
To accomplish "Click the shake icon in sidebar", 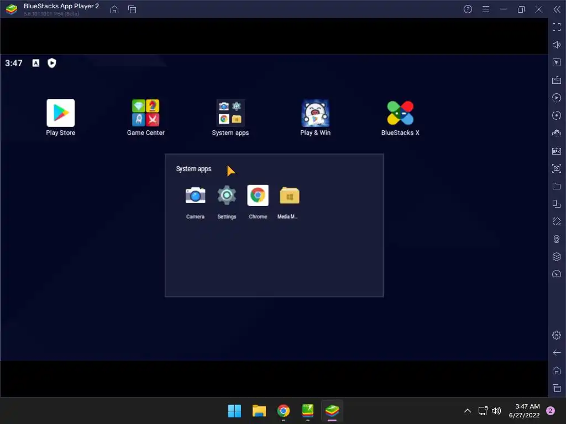I will tap(557, 221).
